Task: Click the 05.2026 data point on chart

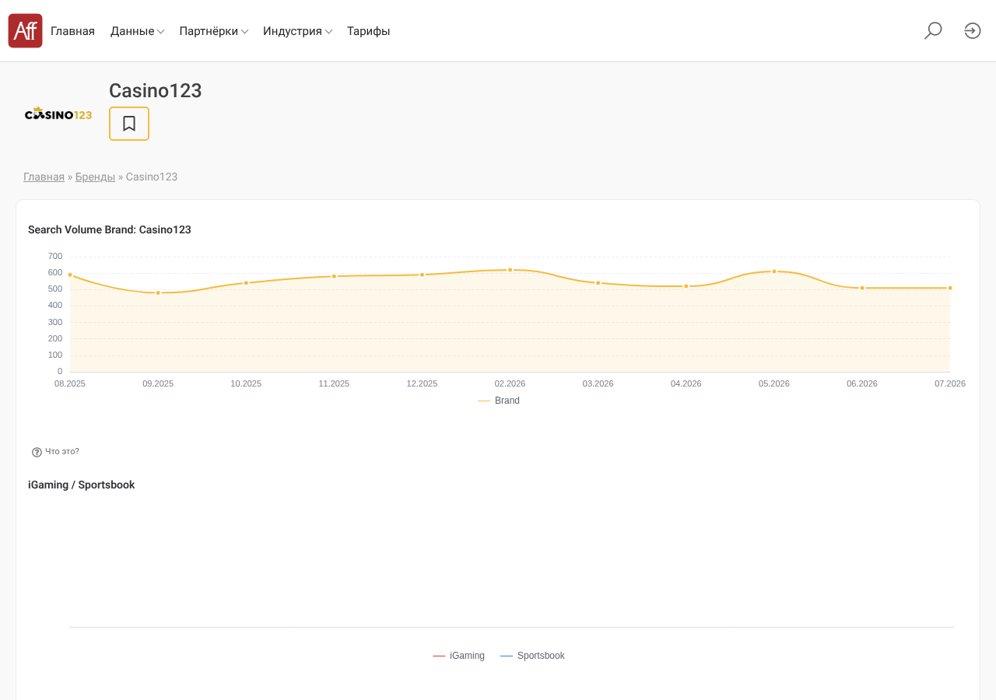Action: click(x=774, y=271)
